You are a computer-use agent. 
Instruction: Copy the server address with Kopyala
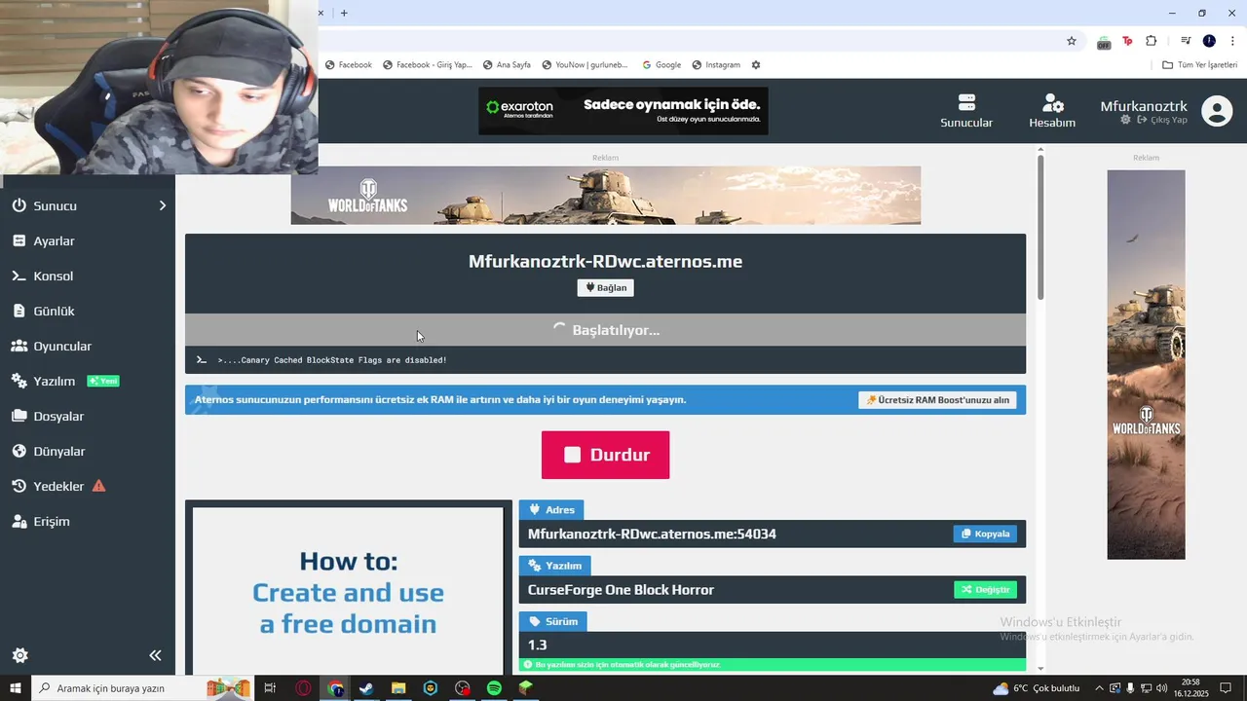[985, 534]
